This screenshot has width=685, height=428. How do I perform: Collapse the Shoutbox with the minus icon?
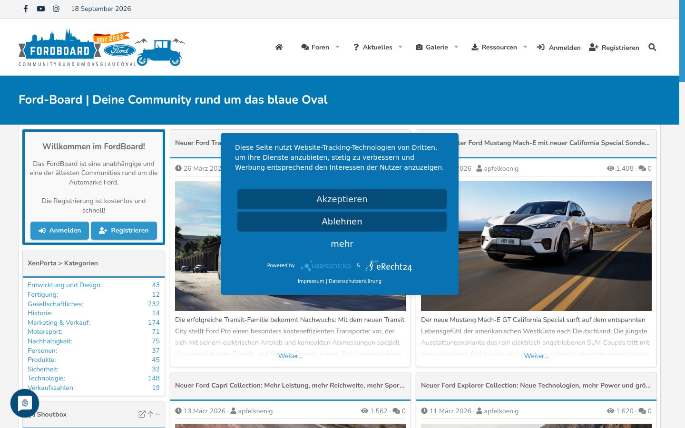[157, 414]
